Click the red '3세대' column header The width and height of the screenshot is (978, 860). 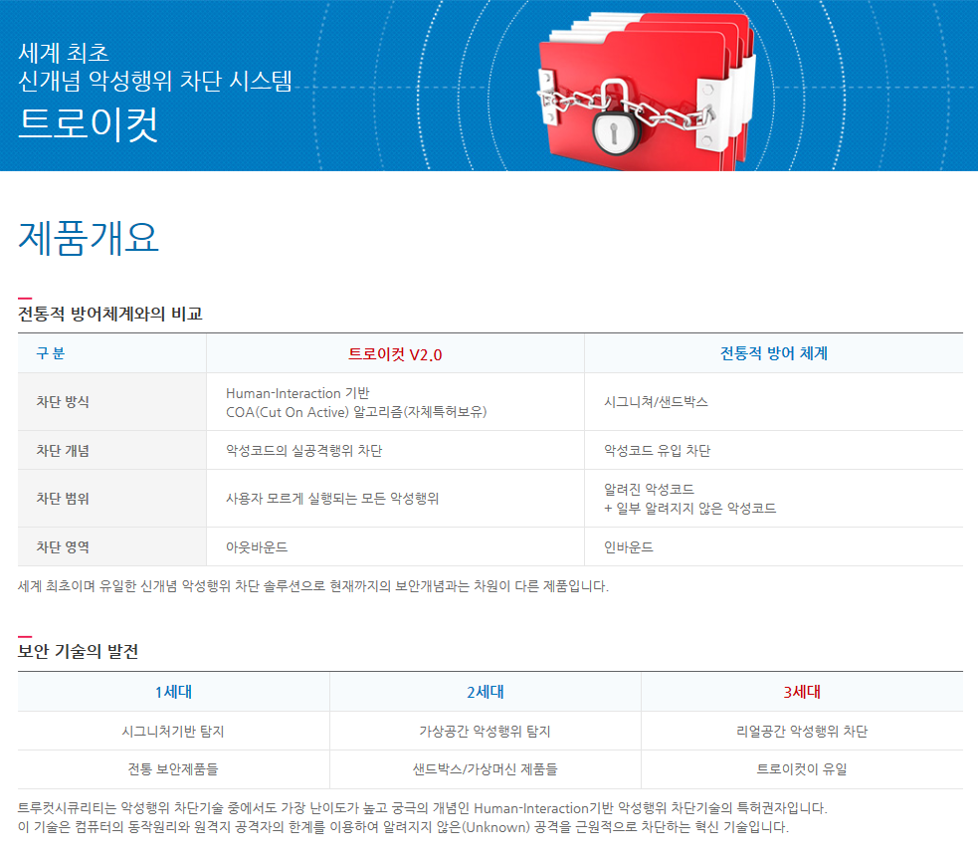(x=802, y=692)
